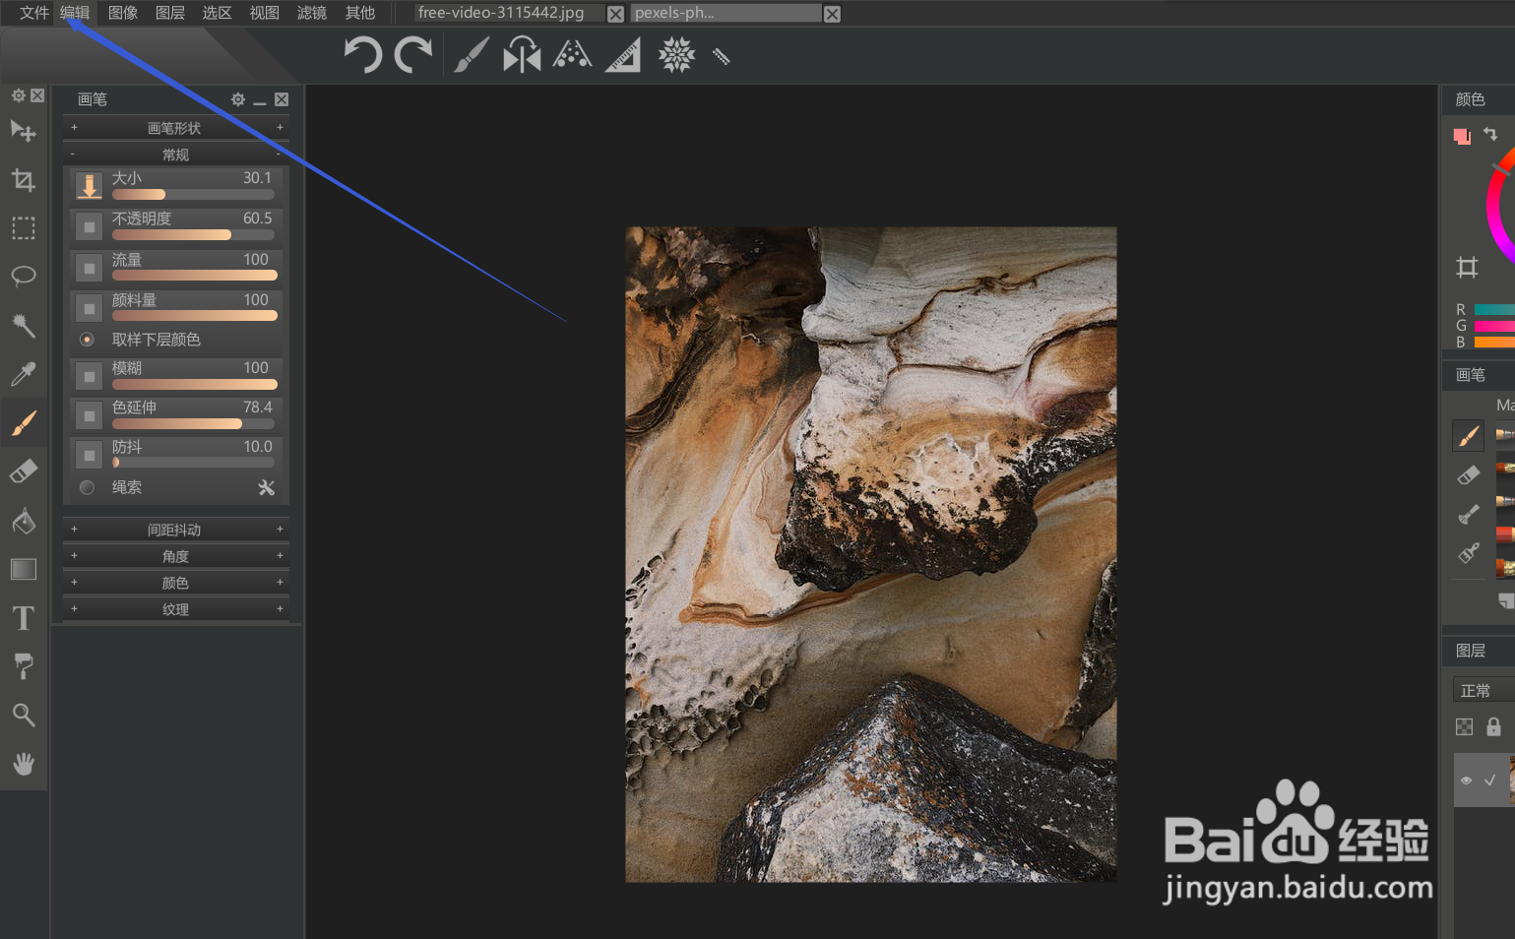
Task: Select eraser category in right 画笔 panel
Action: 1468,475
